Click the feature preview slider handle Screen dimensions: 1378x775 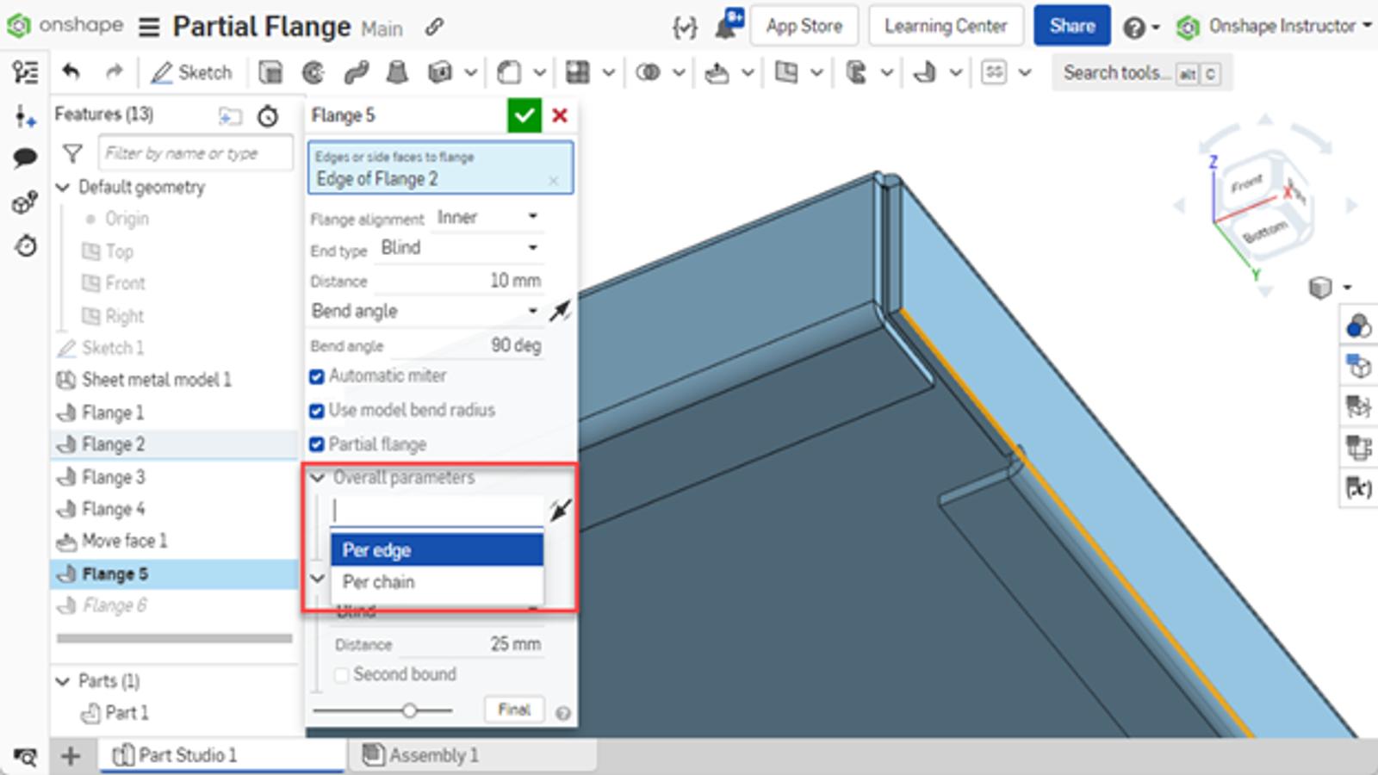click(x=411, y=710)
